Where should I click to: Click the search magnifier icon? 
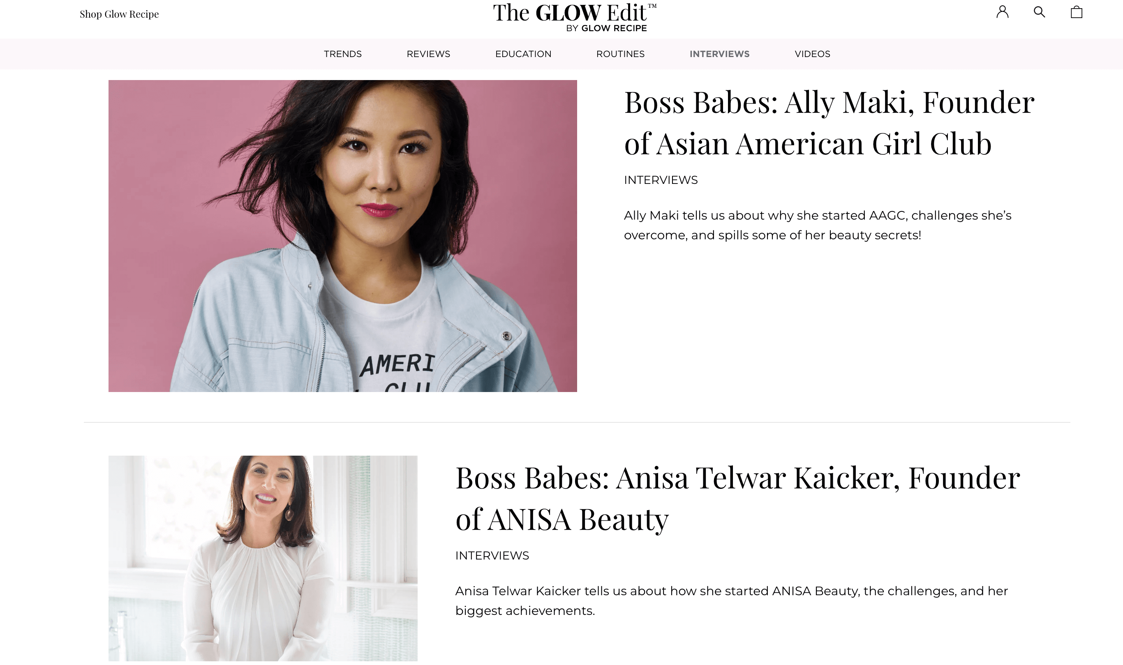click(x=1039, y=12)
